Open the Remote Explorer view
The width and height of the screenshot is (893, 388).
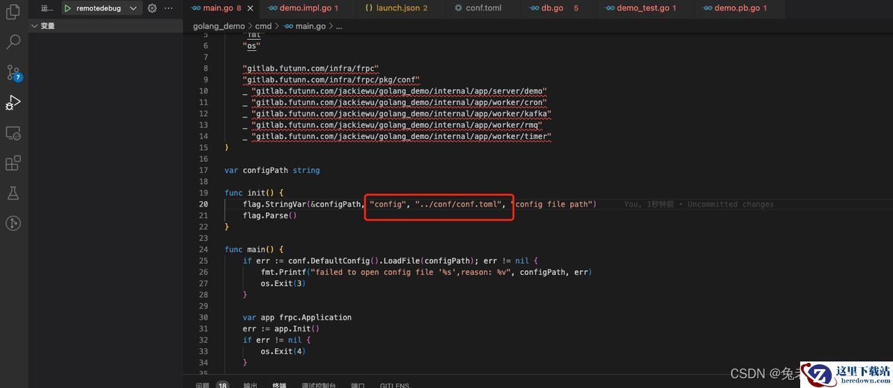tap(13, 133)
